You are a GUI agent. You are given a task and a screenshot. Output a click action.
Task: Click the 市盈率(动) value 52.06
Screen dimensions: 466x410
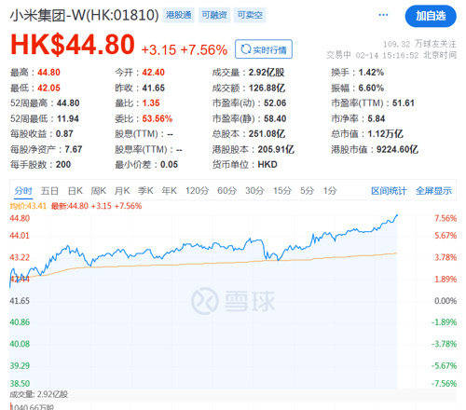[x=275, y=103]
